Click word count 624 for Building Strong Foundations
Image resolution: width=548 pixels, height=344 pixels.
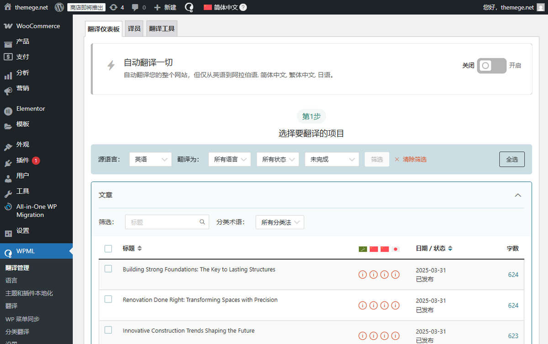click(513, 275)
